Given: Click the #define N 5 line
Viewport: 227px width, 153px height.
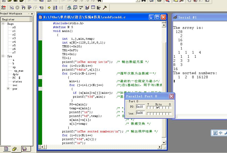Looking at the screenshot, I should (x=63, y=27).
